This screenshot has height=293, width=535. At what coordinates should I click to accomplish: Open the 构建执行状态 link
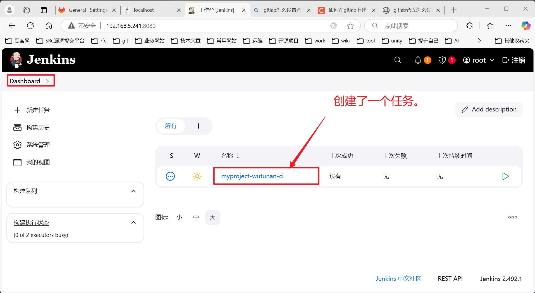(31, 223)
